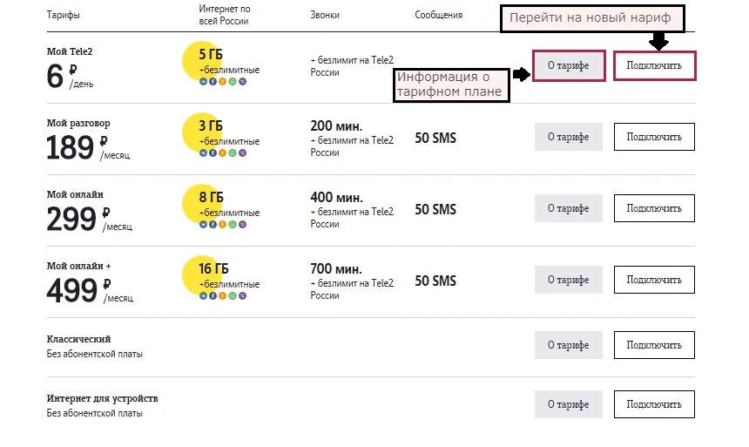Connect the Интернет для устройств tariff

[x=654, y=404]
